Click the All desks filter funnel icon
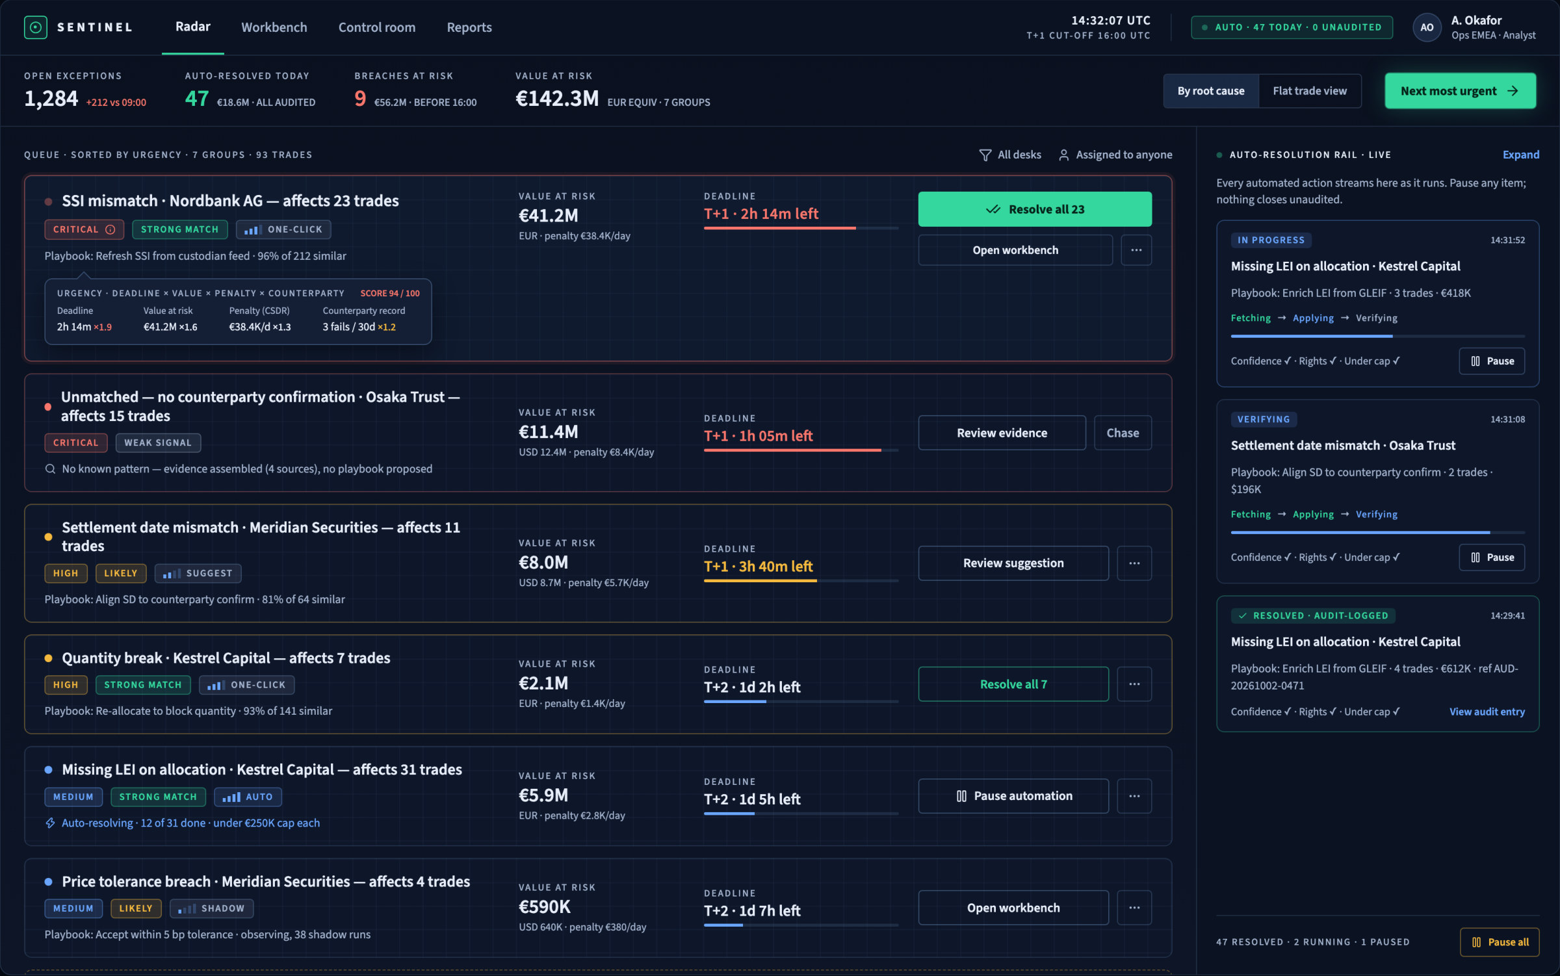This screenshot has width=1560, height=976. (x=985, y=155)
